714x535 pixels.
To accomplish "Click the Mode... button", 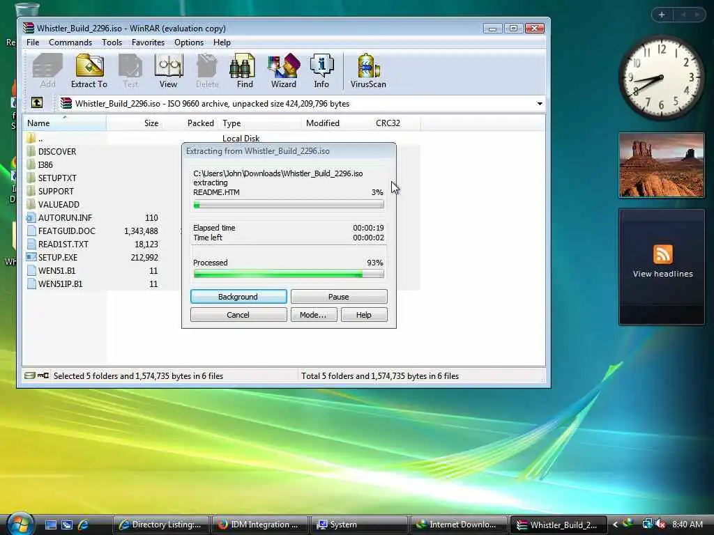I will (x=314, y=315).
